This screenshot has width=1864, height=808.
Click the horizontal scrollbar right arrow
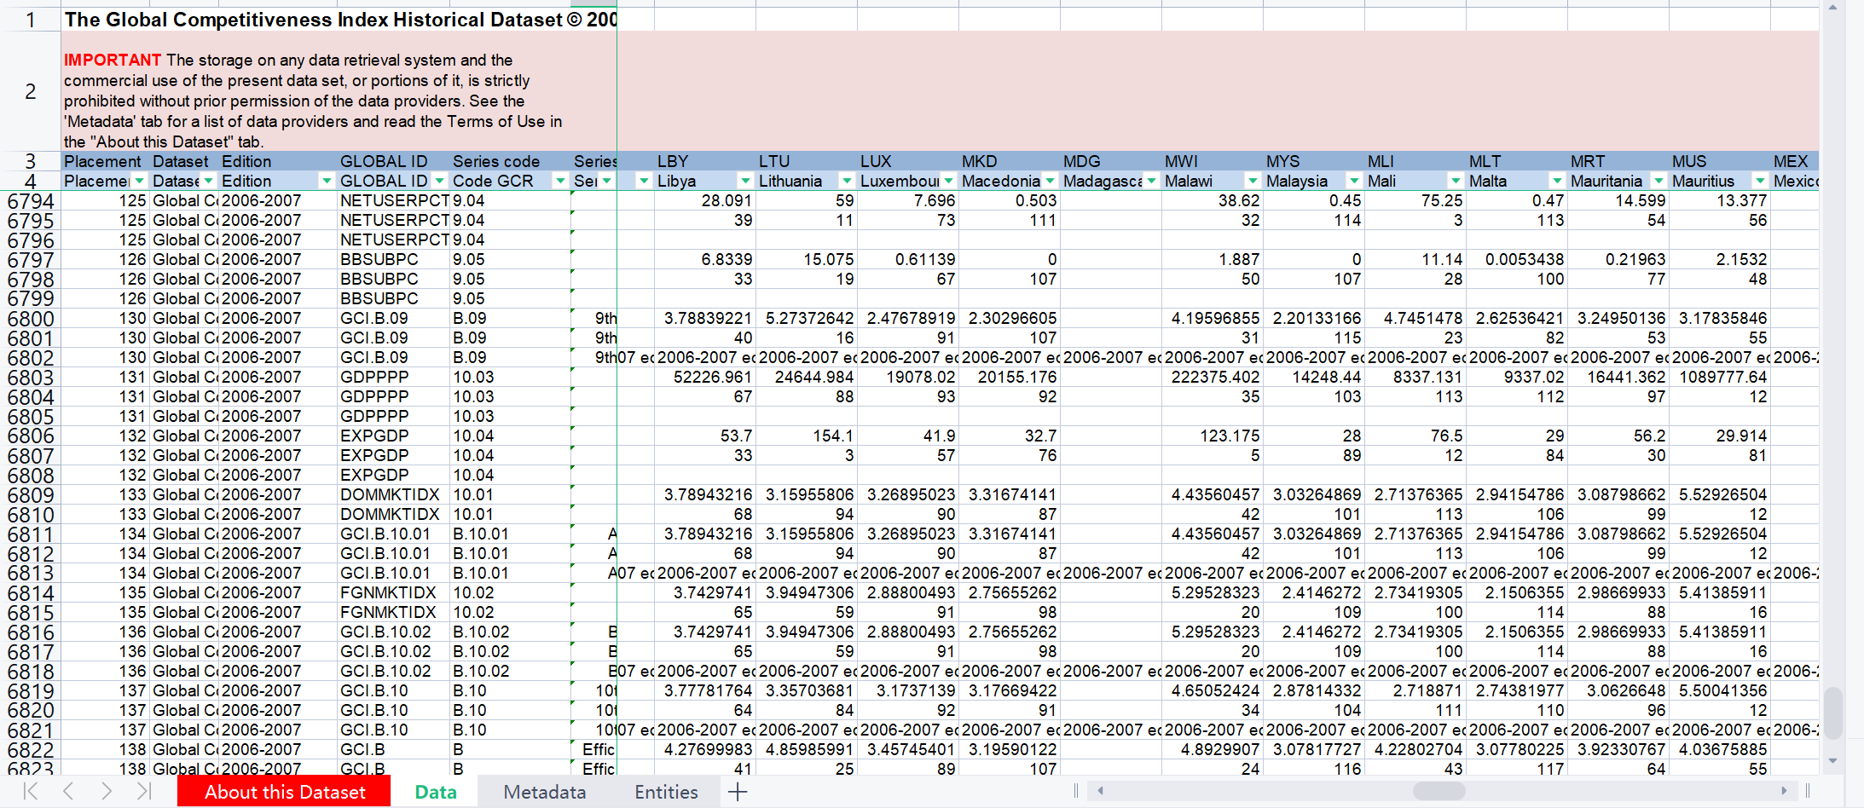pos(1784,791)
